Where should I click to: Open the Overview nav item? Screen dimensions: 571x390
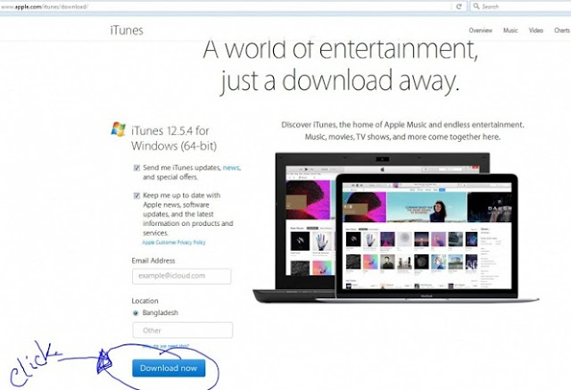(480, 30)
